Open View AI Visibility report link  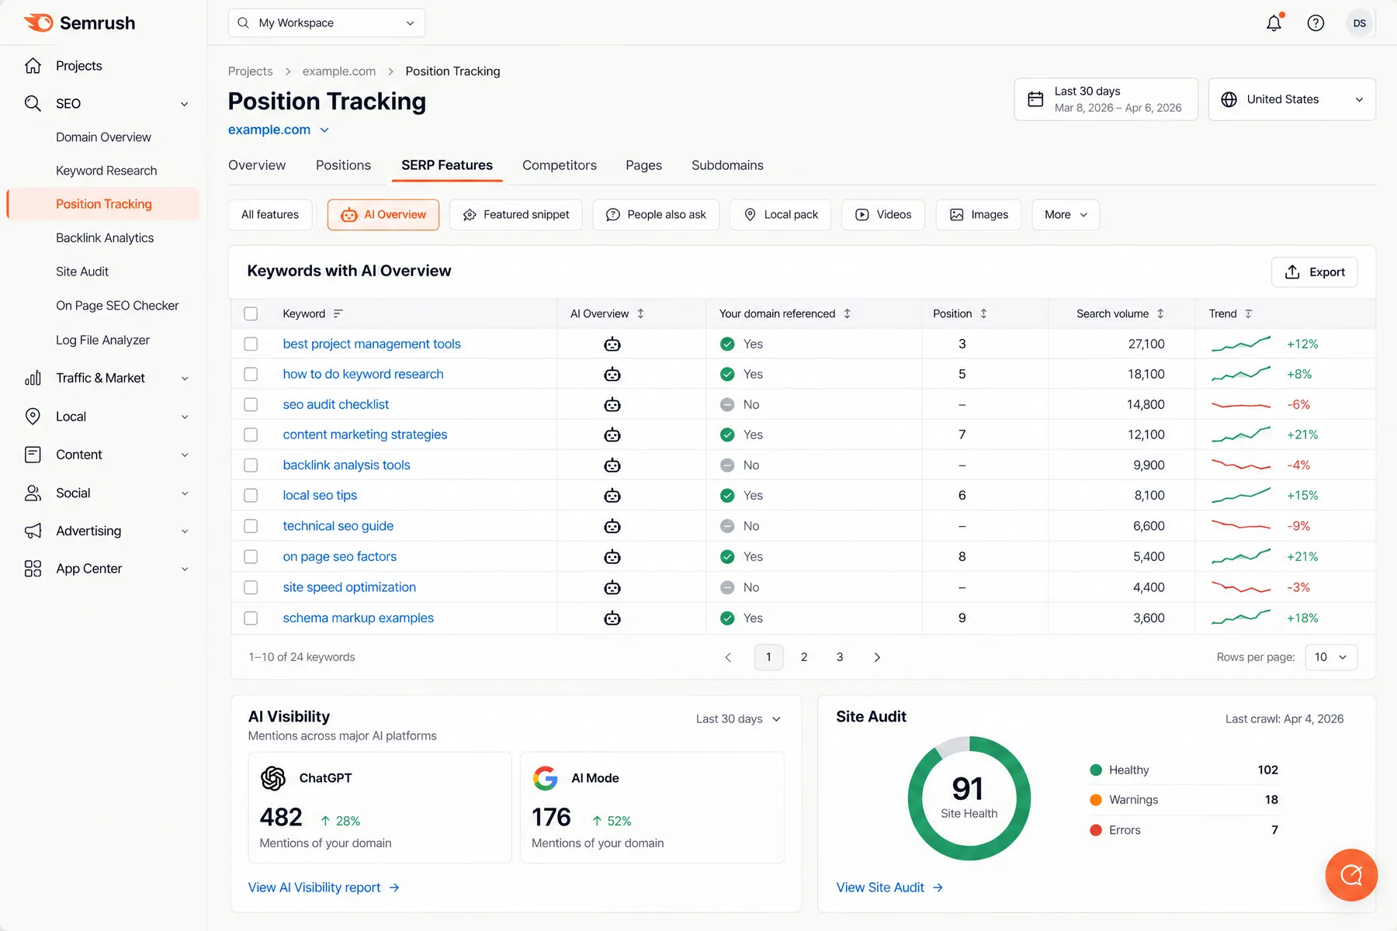(x=324, y=888)
